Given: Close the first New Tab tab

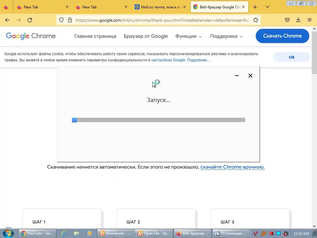Looking at the screenshot, I should (67, 7).
